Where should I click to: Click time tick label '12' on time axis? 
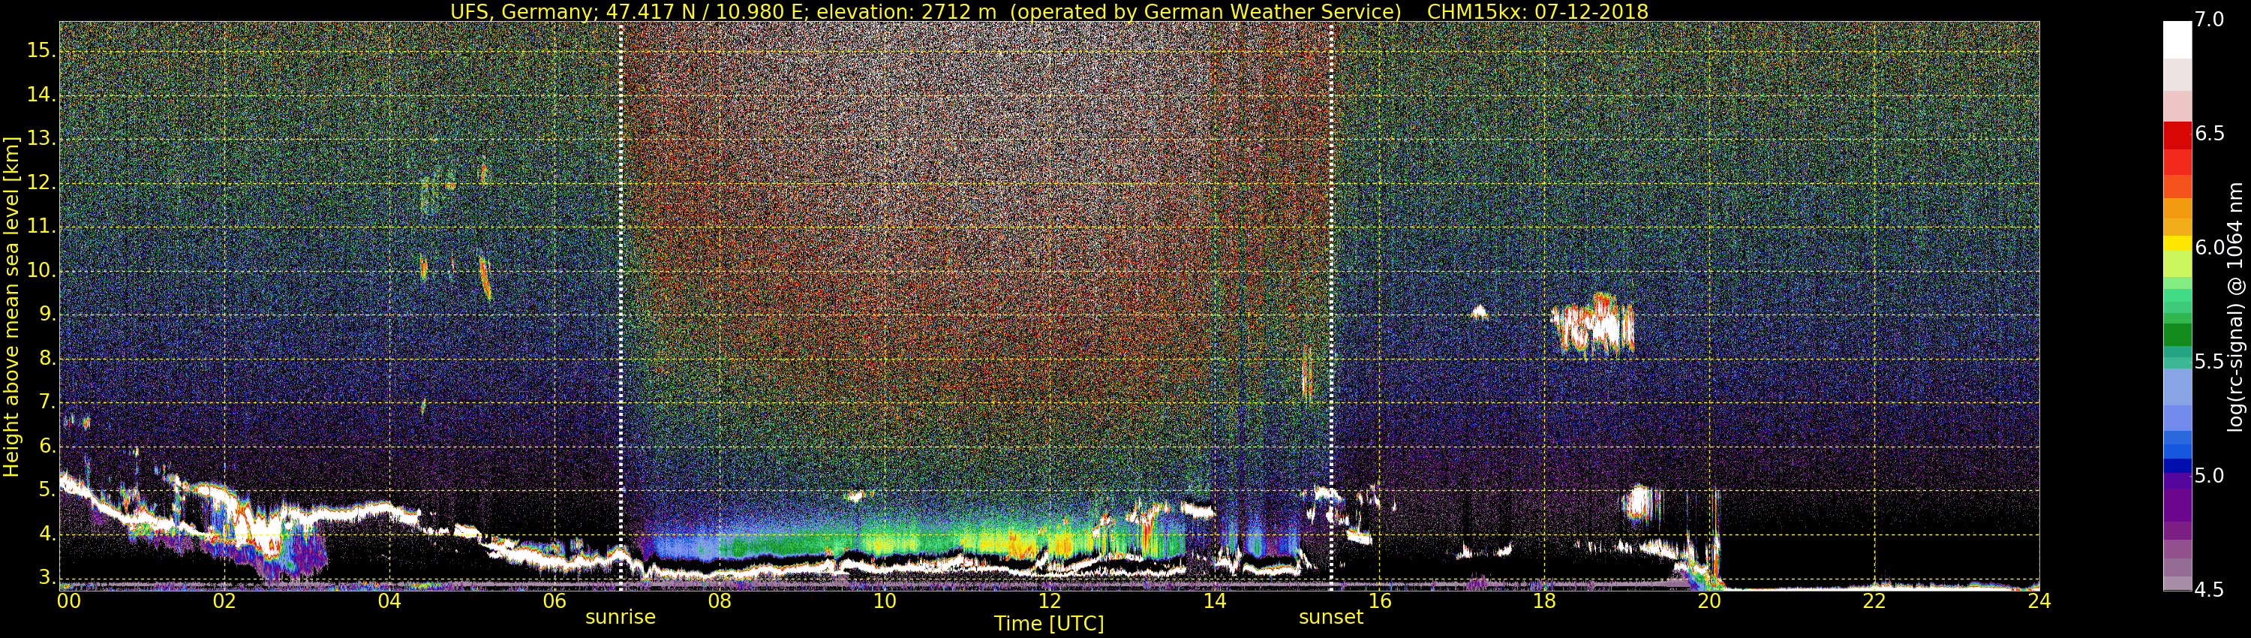point(1050,601)
